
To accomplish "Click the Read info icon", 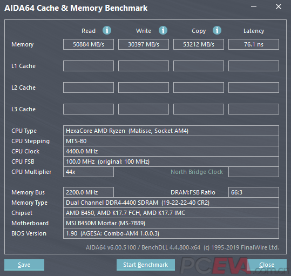I will 107,30.
